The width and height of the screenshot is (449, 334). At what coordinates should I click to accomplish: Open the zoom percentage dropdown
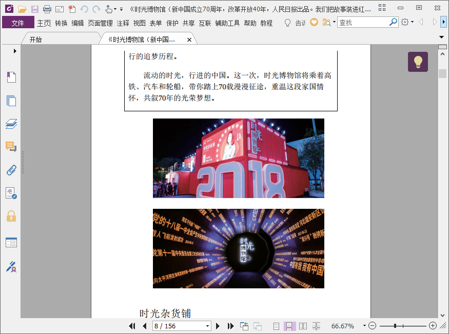pos(364,325)
